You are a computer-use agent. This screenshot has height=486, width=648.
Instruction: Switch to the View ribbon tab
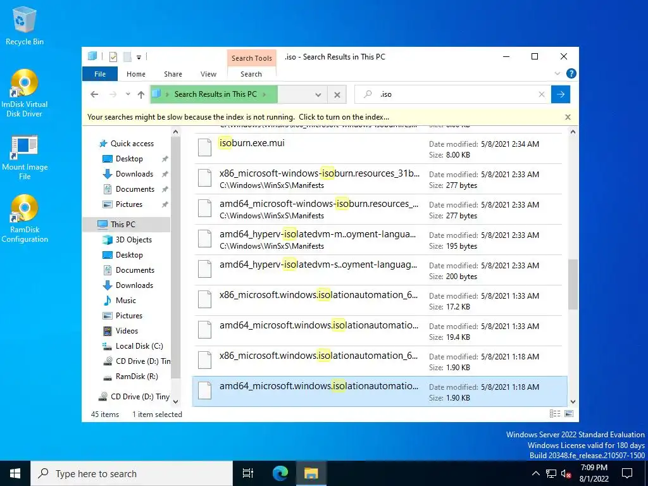[208, 74]
